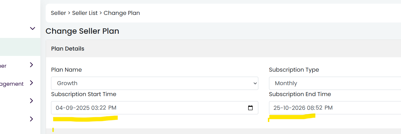The height and width of the screenshot is (134, 401).
Task: Open the Subscription Type dropdown showing Monthly
Action: [x=335, y=83]
